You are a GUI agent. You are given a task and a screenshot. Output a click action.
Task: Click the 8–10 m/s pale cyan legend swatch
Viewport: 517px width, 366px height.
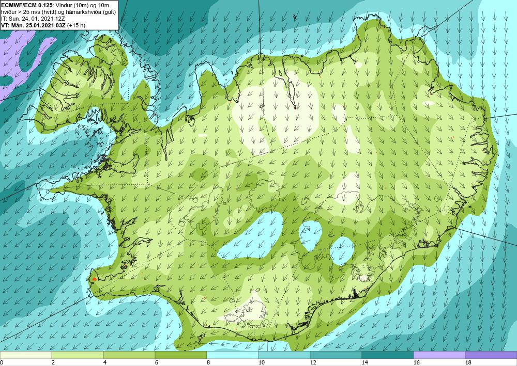[233, 355]
